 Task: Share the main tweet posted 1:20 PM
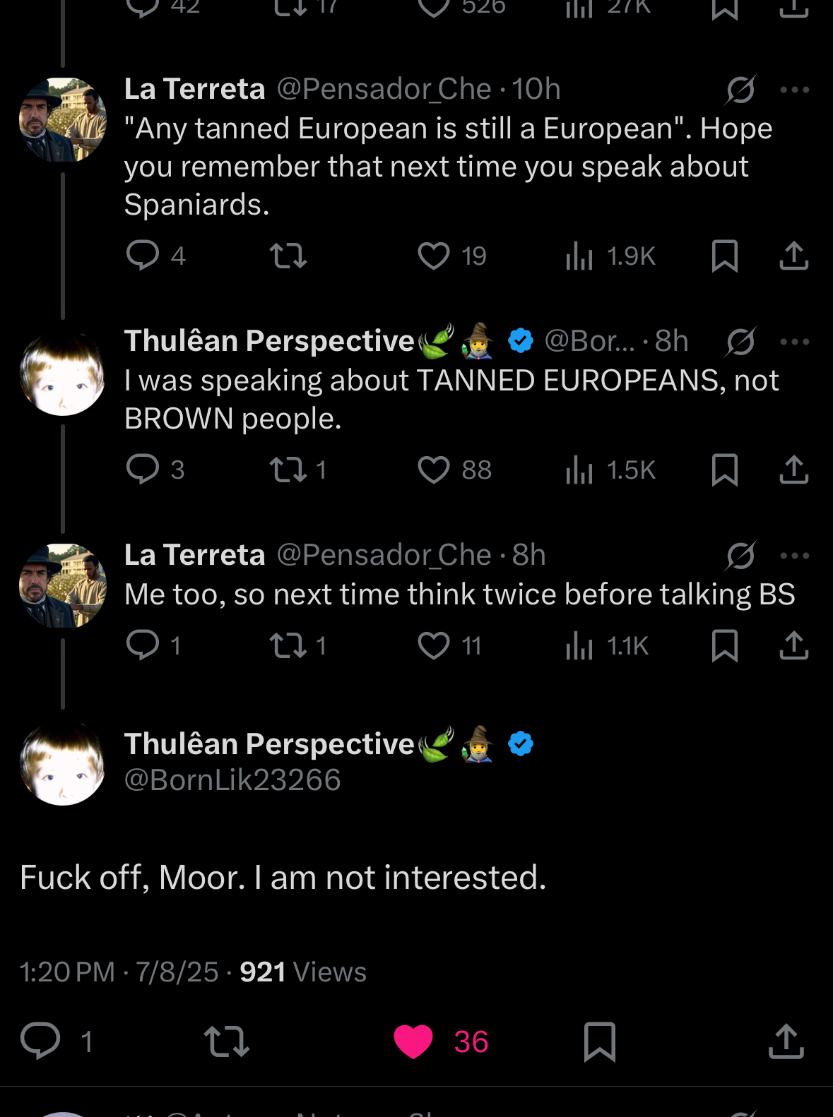pyautogui.click(x=786, y=1041)
